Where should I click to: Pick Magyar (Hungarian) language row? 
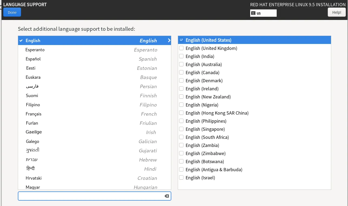[95, 186]
